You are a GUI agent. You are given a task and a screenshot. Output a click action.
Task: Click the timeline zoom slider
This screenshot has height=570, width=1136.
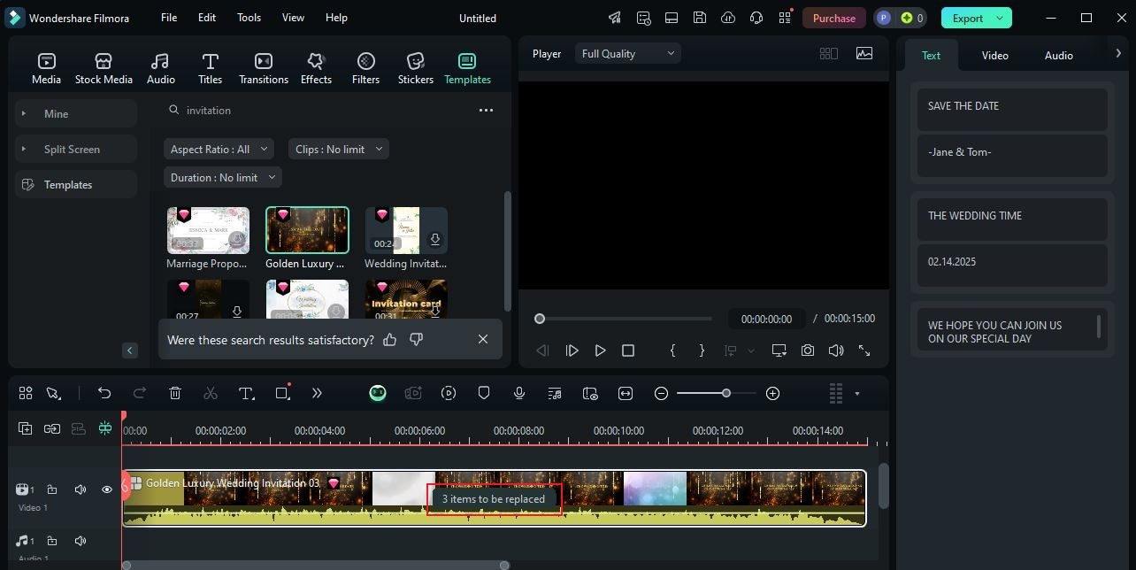point(717,393)
